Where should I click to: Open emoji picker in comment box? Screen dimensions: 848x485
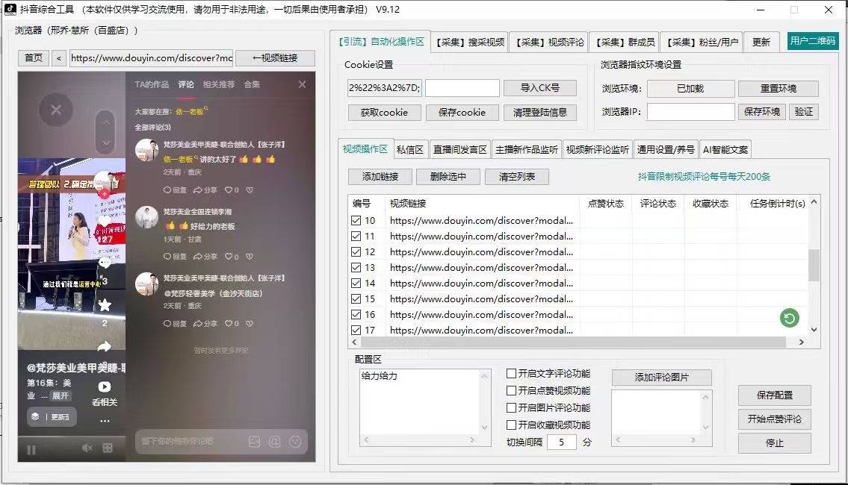tap(294, 442)
